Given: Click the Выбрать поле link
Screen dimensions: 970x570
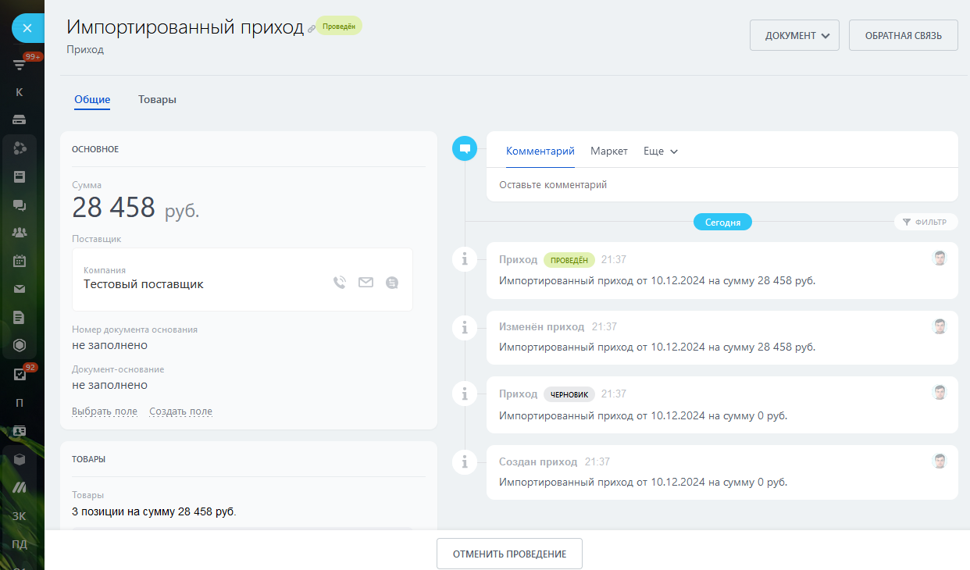Looking at the screenshot, I should [105, 411].
